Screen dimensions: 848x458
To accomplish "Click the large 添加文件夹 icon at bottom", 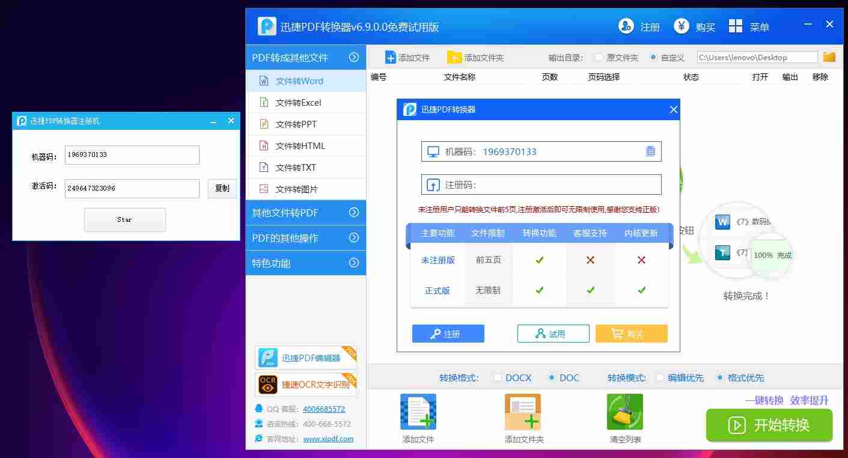I will (x=523, y=412).
